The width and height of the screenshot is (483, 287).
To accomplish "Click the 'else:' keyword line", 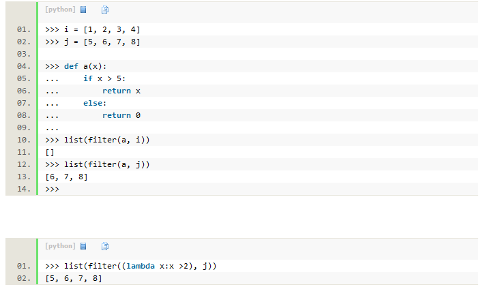I will tap(95, 103).
